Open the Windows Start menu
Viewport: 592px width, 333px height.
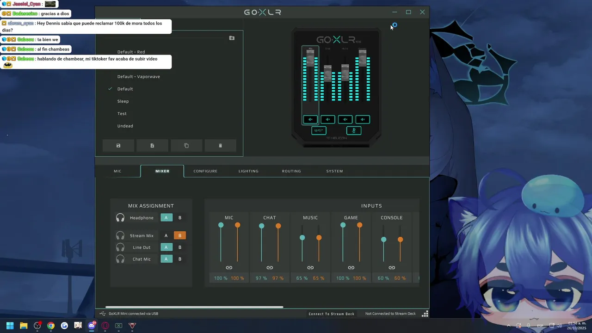[x=10, y=326]
